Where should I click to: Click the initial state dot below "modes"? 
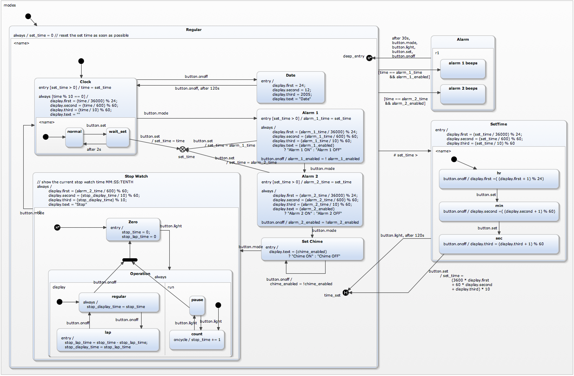(28, 16)
